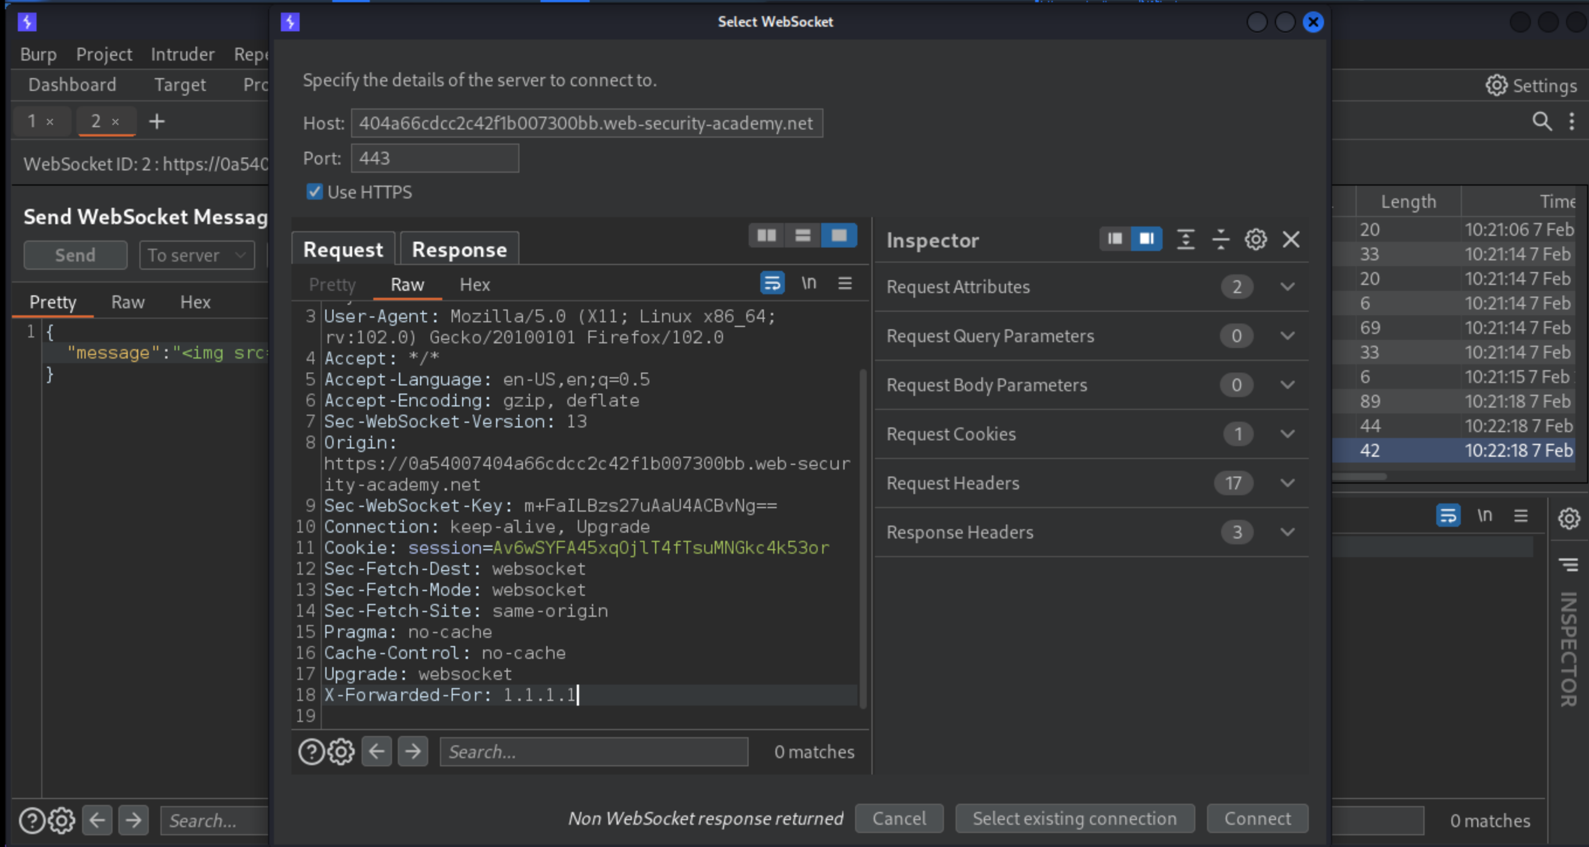This screenshot has width=1589, height=847.
Task: Open hamburger menu in main window lower editor
Action: tap(1520, 515)
